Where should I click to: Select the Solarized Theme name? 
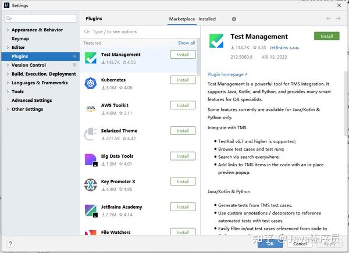click(119, 131)
